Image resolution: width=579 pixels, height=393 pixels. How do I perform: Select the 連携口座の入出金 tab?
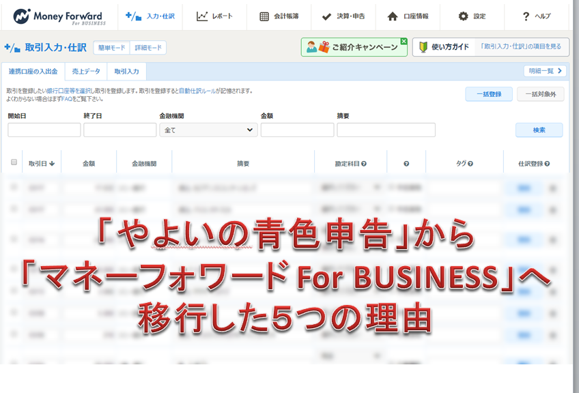pyautogui.click(x=33, y=72)
